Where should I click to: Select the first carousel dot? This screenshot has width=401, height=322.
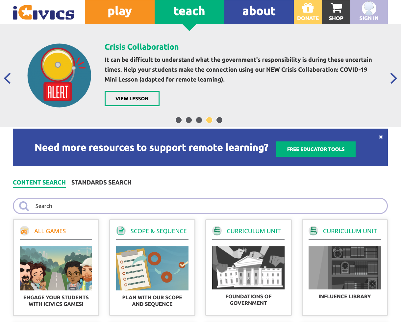click(x=179, y=120)
